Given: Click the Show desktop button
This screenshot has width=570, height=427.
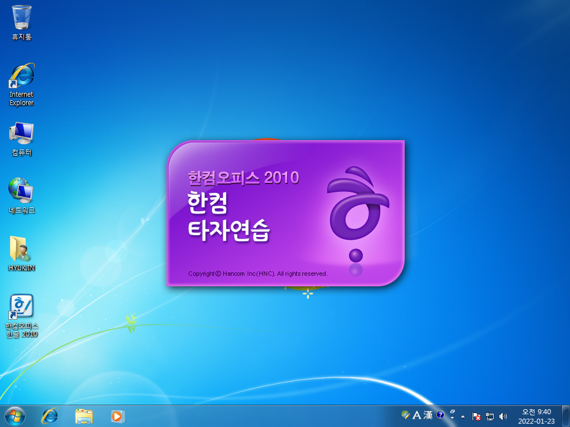Looking at the screenshot, I should (x=566, y=416).
